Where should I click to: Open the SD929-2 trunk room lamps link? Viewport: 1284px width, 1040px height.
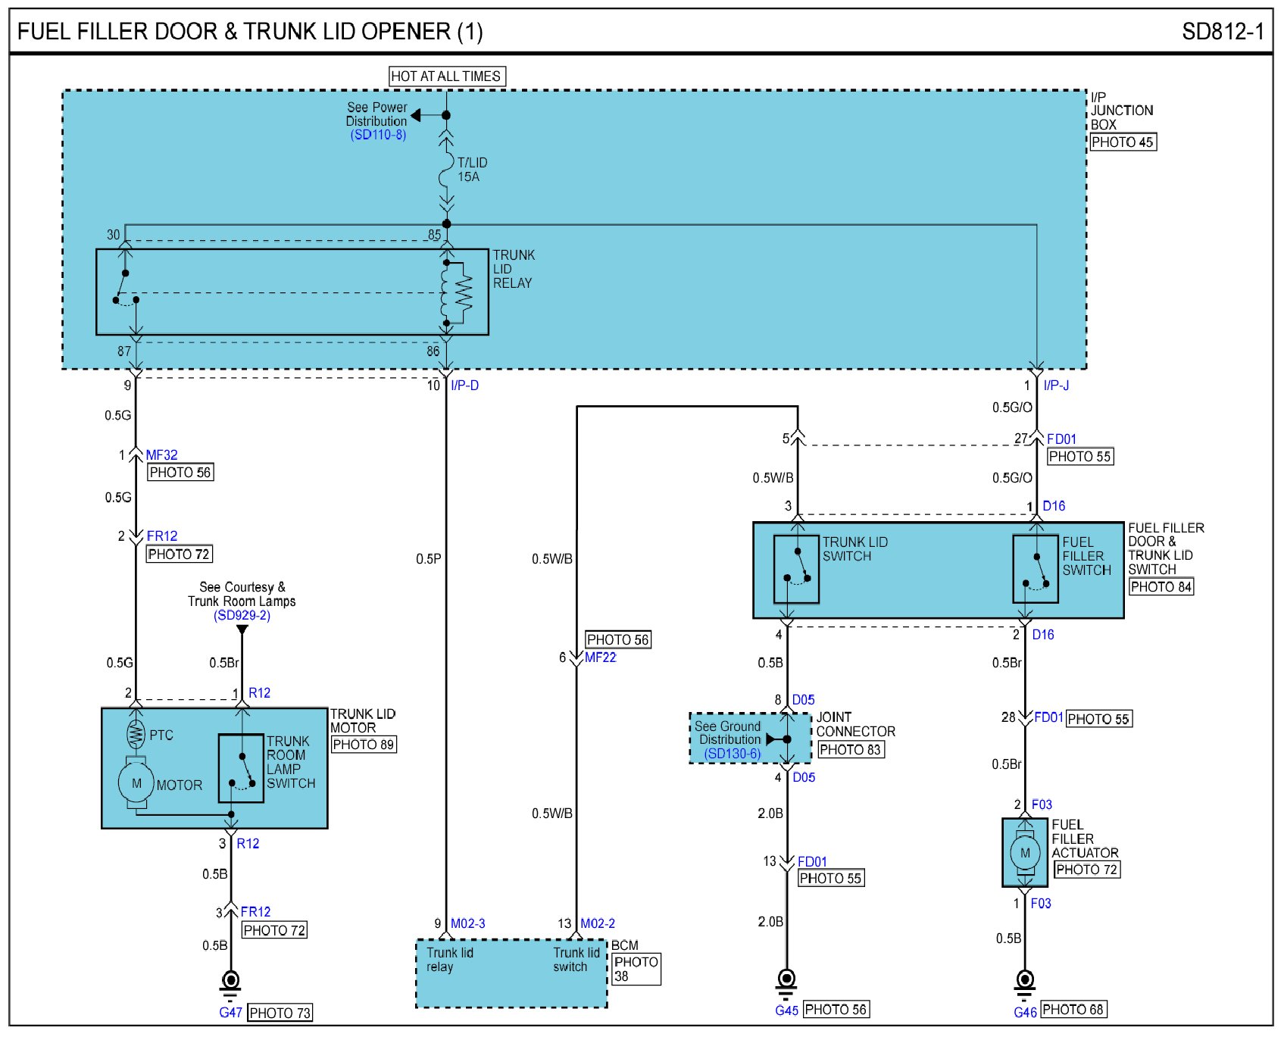coord(242,615)
